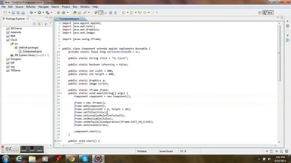This screenshot has height=163, width=291.
Task: Open the Debug configurations dropdown arrow
Action: [x=35, y=13]
